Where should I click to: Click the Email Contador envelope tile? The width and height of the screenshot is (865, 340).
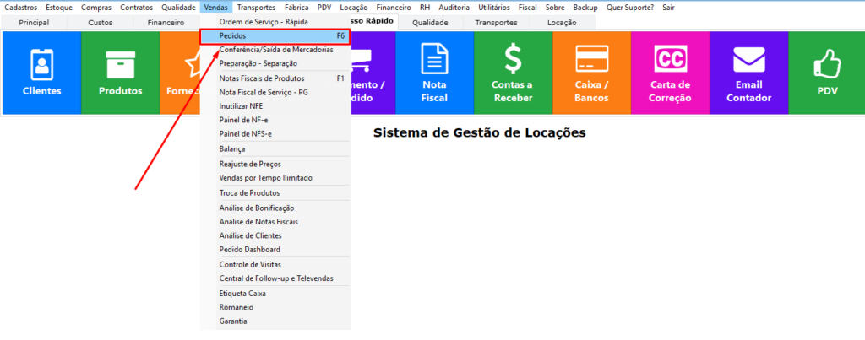coord(748,73)
